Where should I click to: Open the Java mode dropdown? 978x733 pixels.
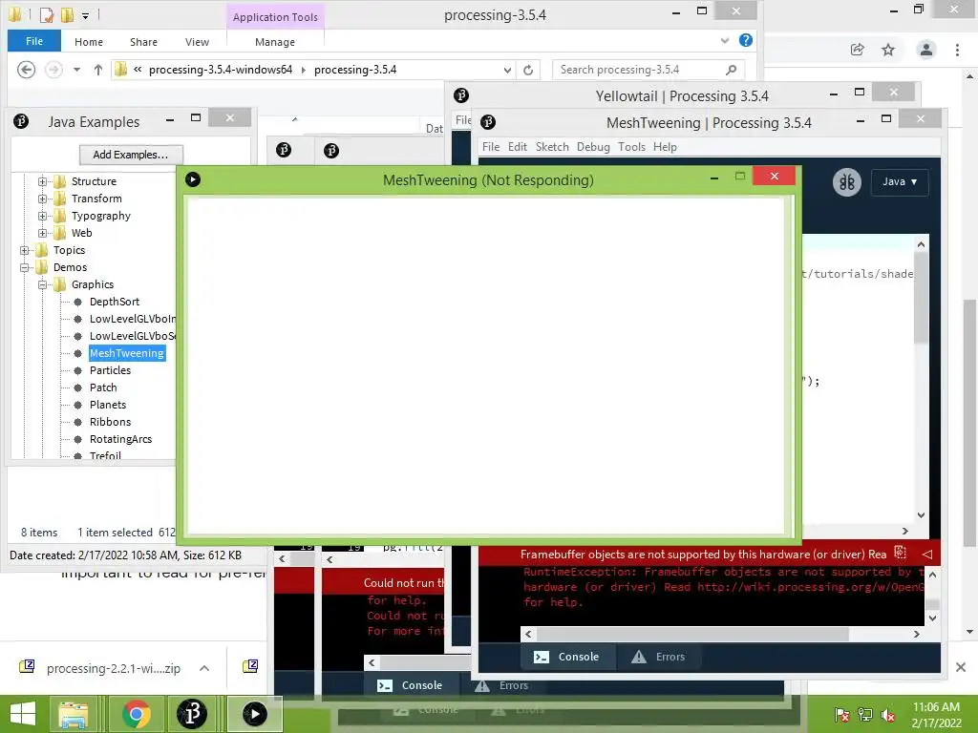pyautogui.click(x=900, y=182)
